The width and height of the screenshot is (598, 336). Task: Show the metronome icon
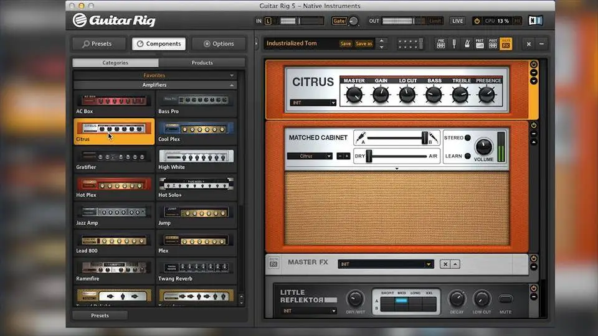point(467,44)
